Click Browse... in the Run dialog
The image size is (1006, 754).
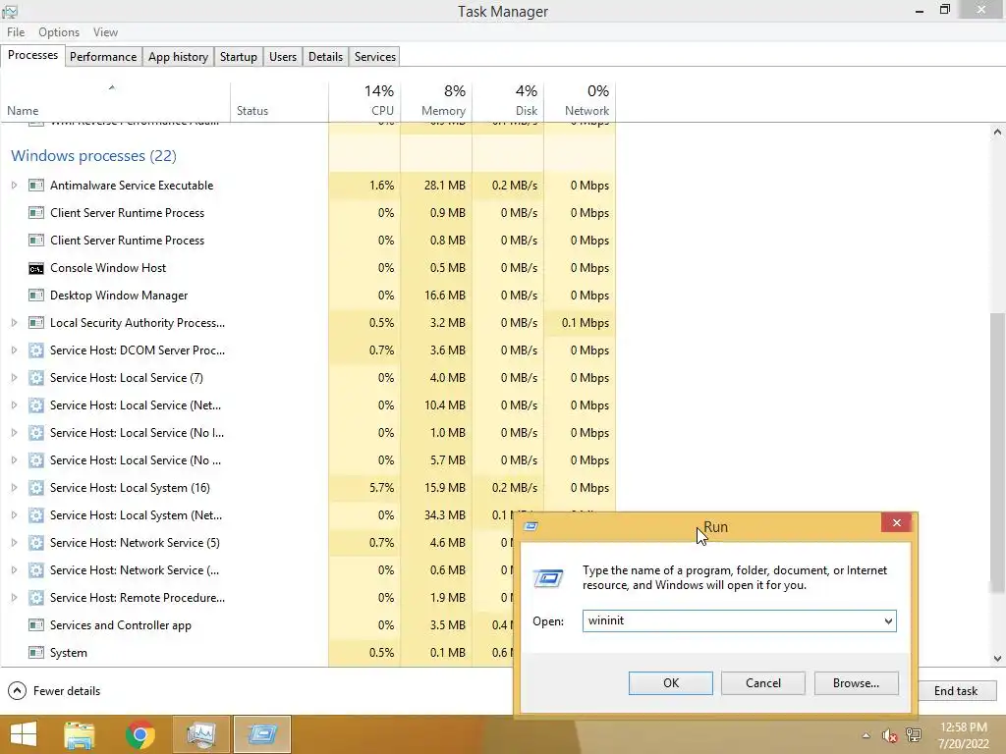coord(856,683)
